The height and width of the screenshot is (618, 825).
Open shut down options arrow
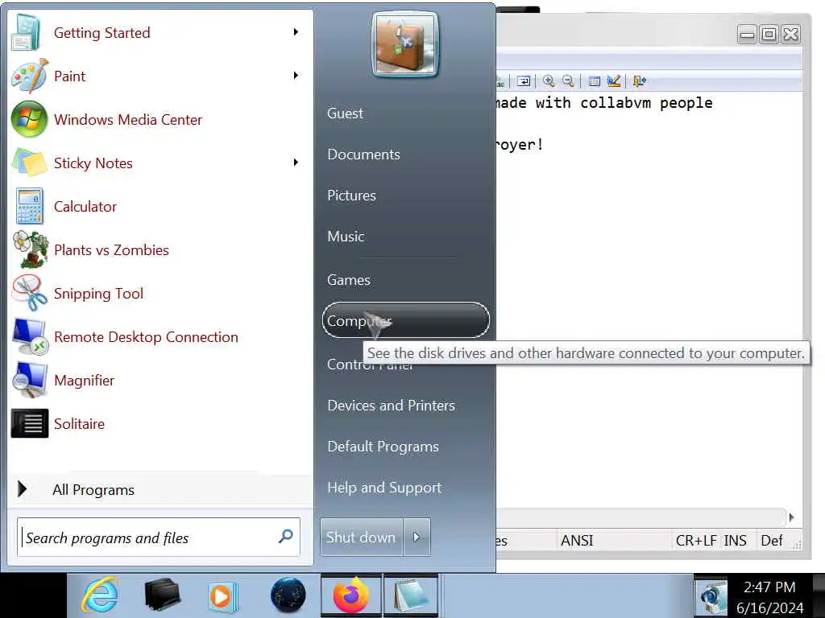[x=417, y=537]
